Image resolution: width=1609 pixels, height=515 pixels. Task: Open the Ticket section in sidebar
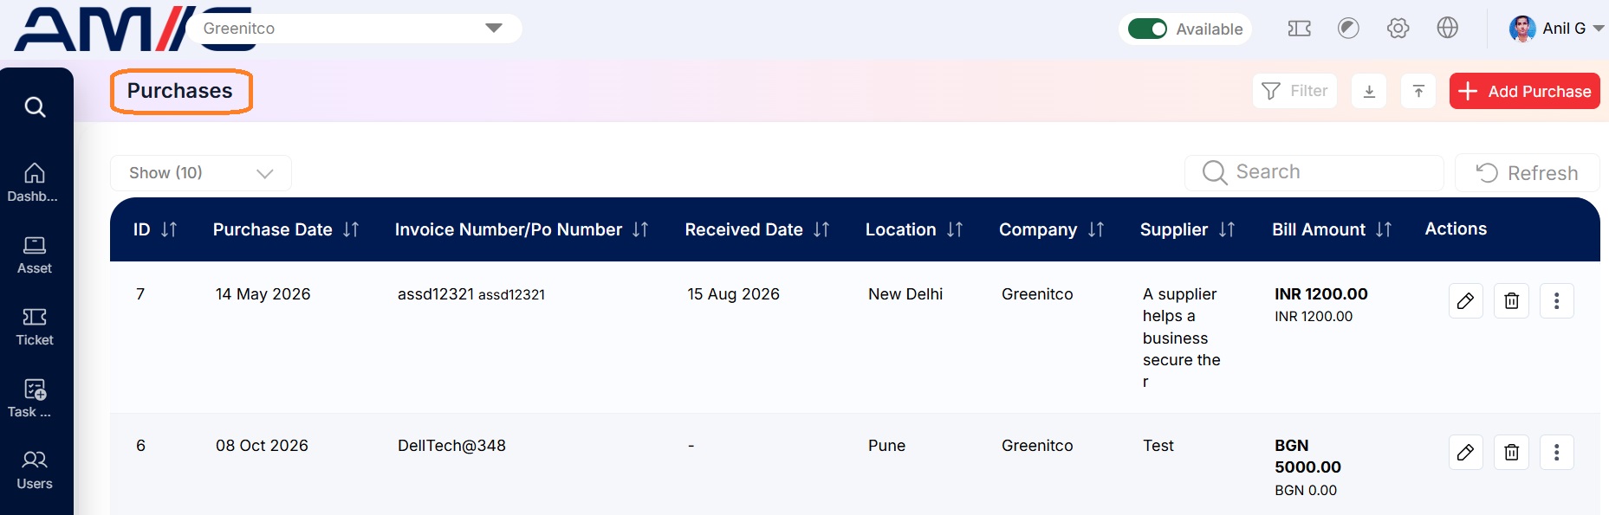tap(35, 327)
